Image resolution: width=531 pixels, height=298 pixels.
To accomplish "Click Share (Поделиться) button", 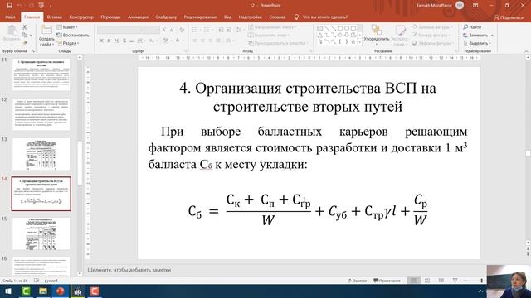I will click(x=509, y=17).
